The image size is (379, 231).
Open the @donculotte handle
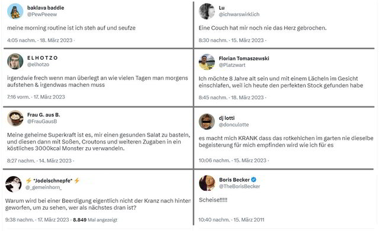coord(234,125)
